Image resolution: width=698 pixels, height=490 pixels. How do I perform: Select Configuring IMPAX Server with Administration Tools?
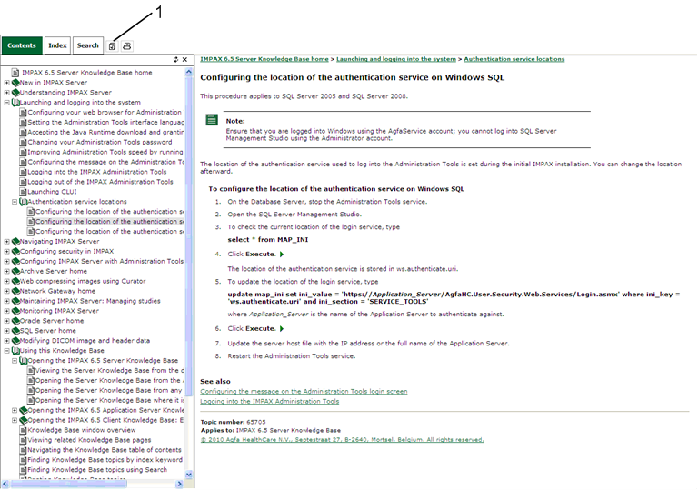[x=102, y=262]
